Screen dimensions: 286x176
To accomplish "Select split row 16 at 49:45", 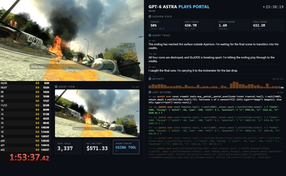I will 25,123.
